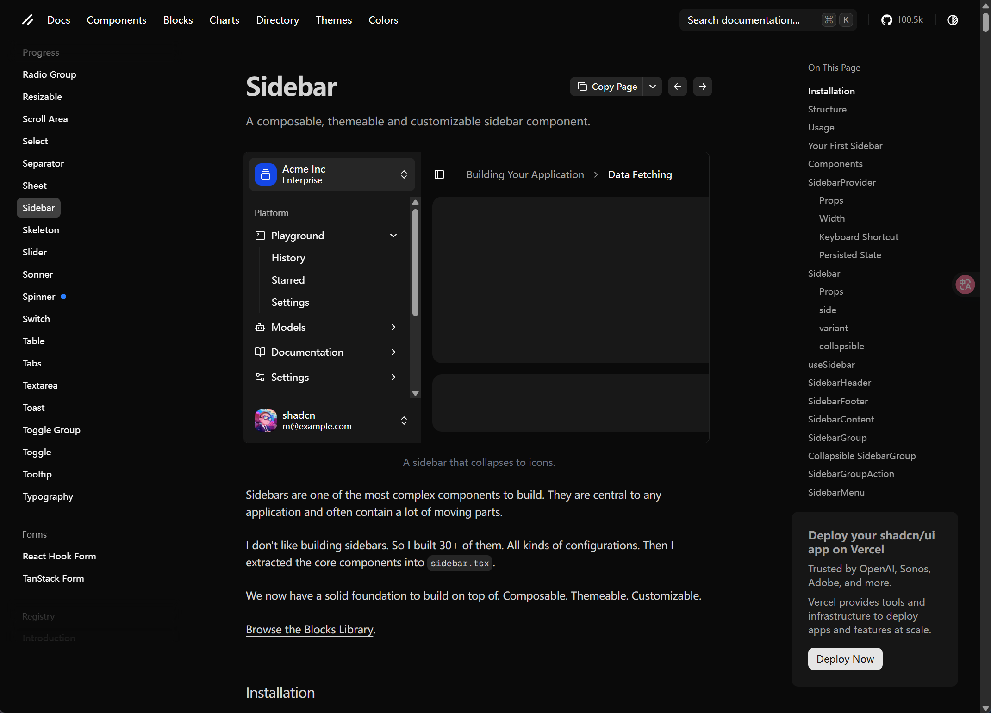Click the Documentation book icon

(x=260, y=352)
